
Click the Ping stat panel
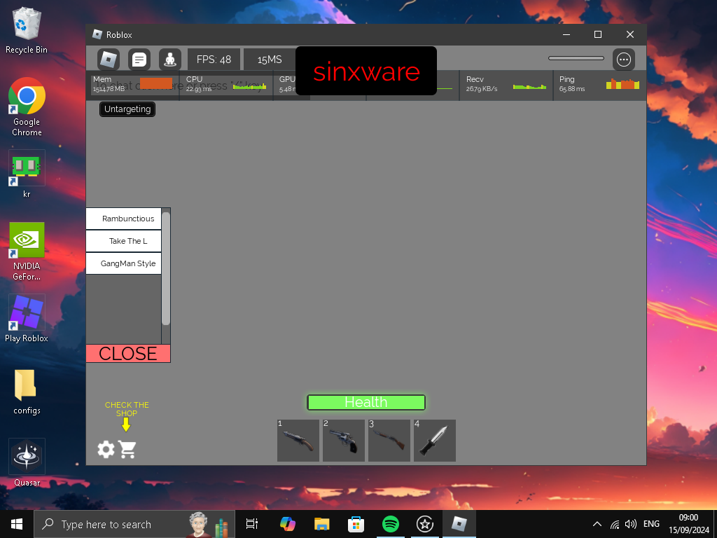tap(599, 85)
